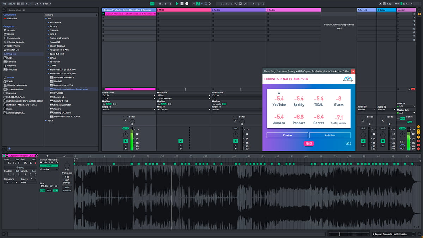This screenshot has height=238, width=423.
Task: Select the Samples category
Action: point(11,62)
